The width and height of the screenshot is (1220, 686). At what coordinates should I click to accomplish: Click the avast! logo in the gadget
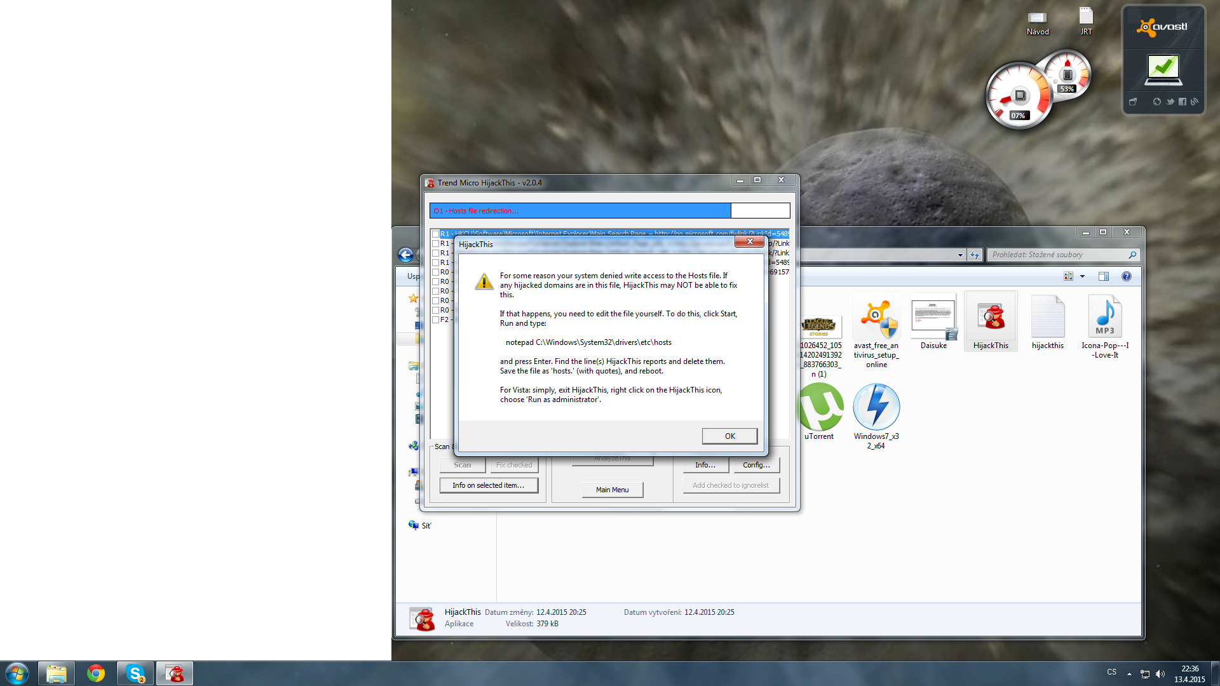(x=1162, y=27)
